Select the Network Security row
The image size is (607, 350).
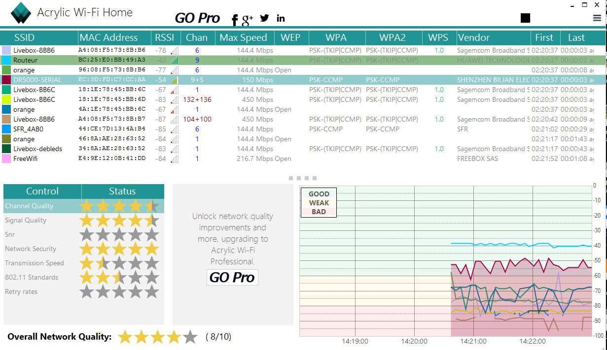coord(84,249)
